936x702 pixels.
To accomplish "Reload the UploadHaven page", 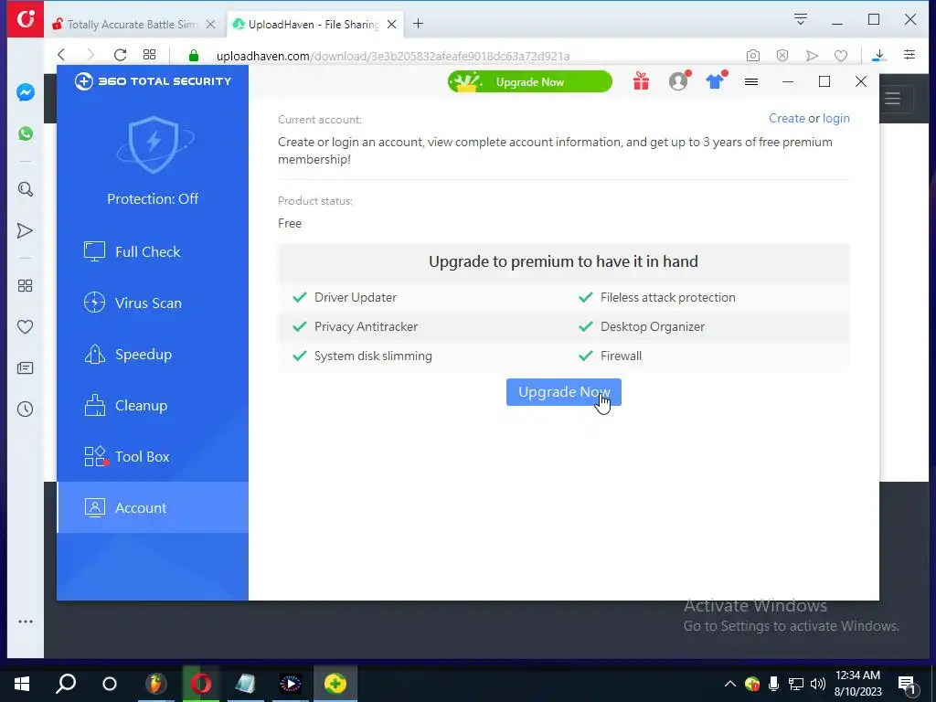I will coord(120,55).
